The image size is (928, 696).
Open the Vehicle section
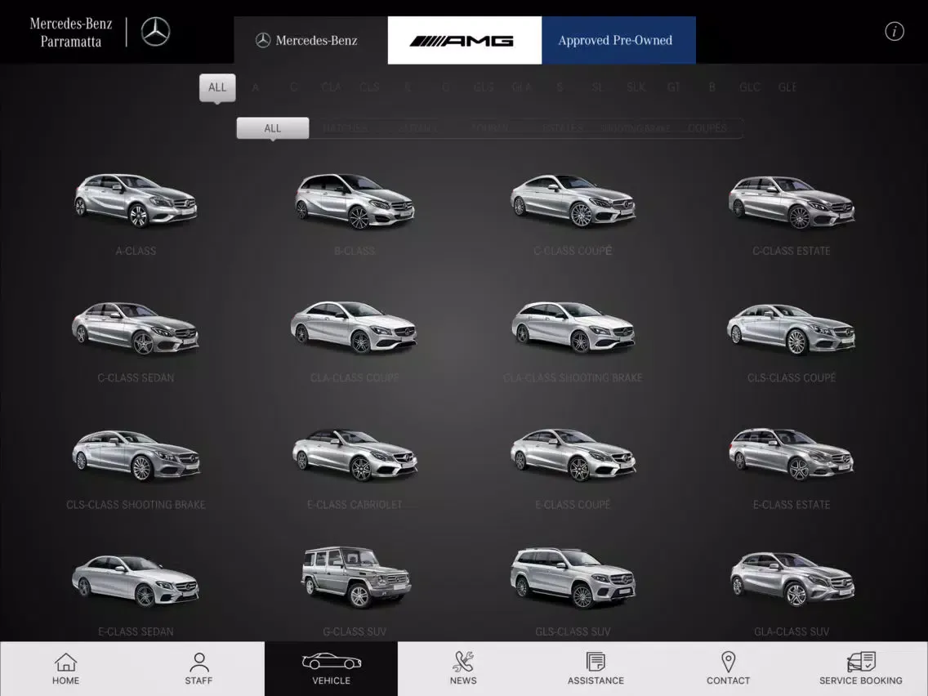coord(332,669)
